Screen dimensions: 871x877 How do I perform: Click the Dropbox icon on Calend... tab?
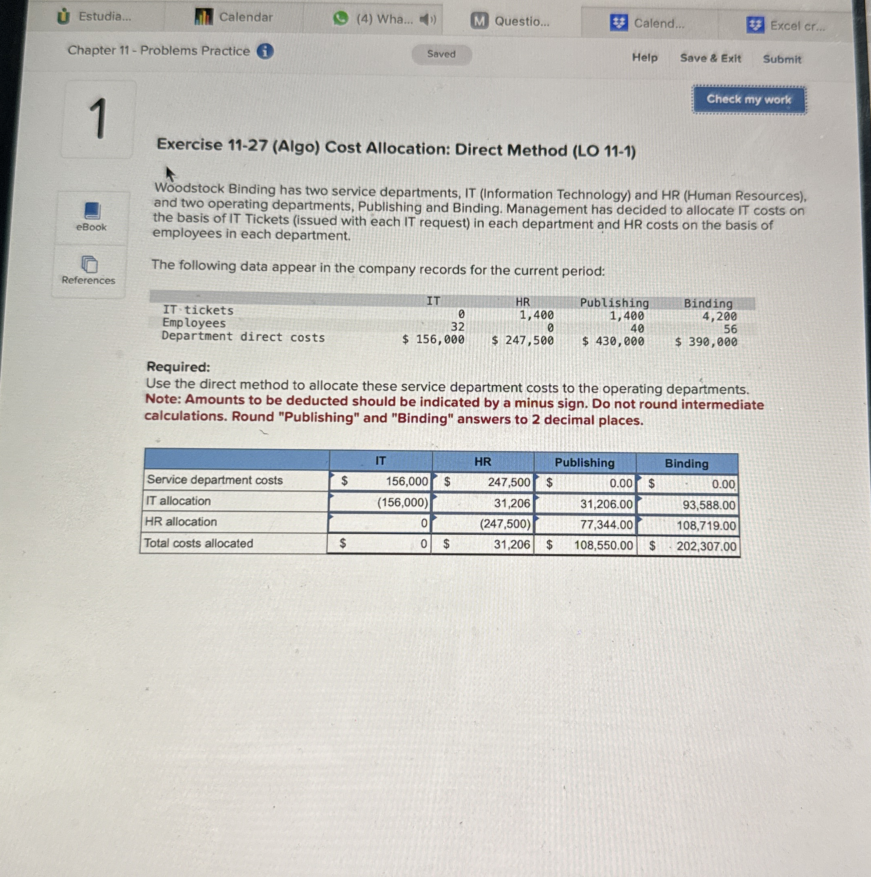click(x=618, y=22)
